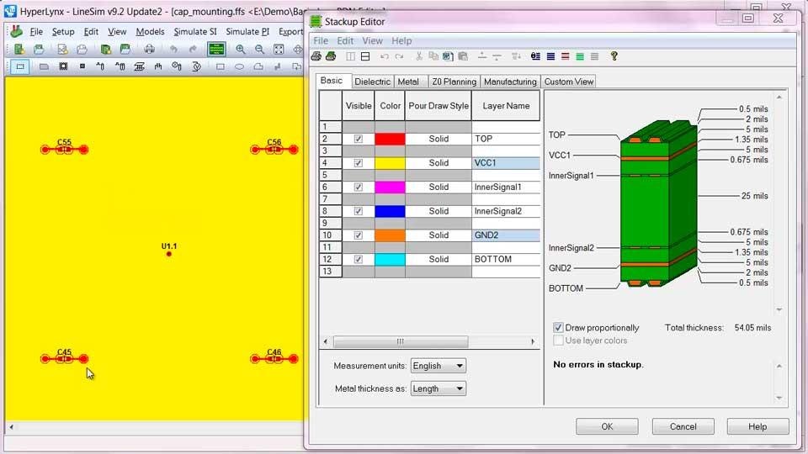Open the green oscilloscope simulation icon
Screen dimensions: 808x454
(216, 50)
